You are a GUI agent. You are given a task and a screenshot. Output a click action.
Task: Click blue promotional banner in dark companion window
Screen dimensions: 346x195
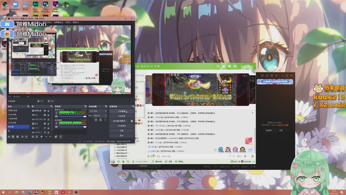275,81
